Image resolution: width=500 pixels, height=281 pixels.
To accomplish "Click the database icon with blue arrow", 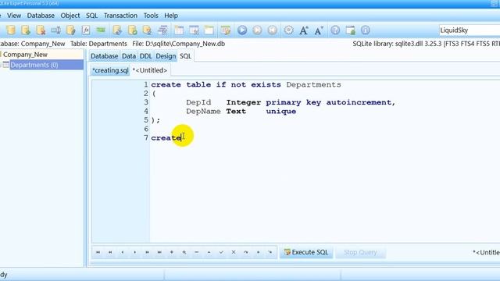I will coord(117,30).
